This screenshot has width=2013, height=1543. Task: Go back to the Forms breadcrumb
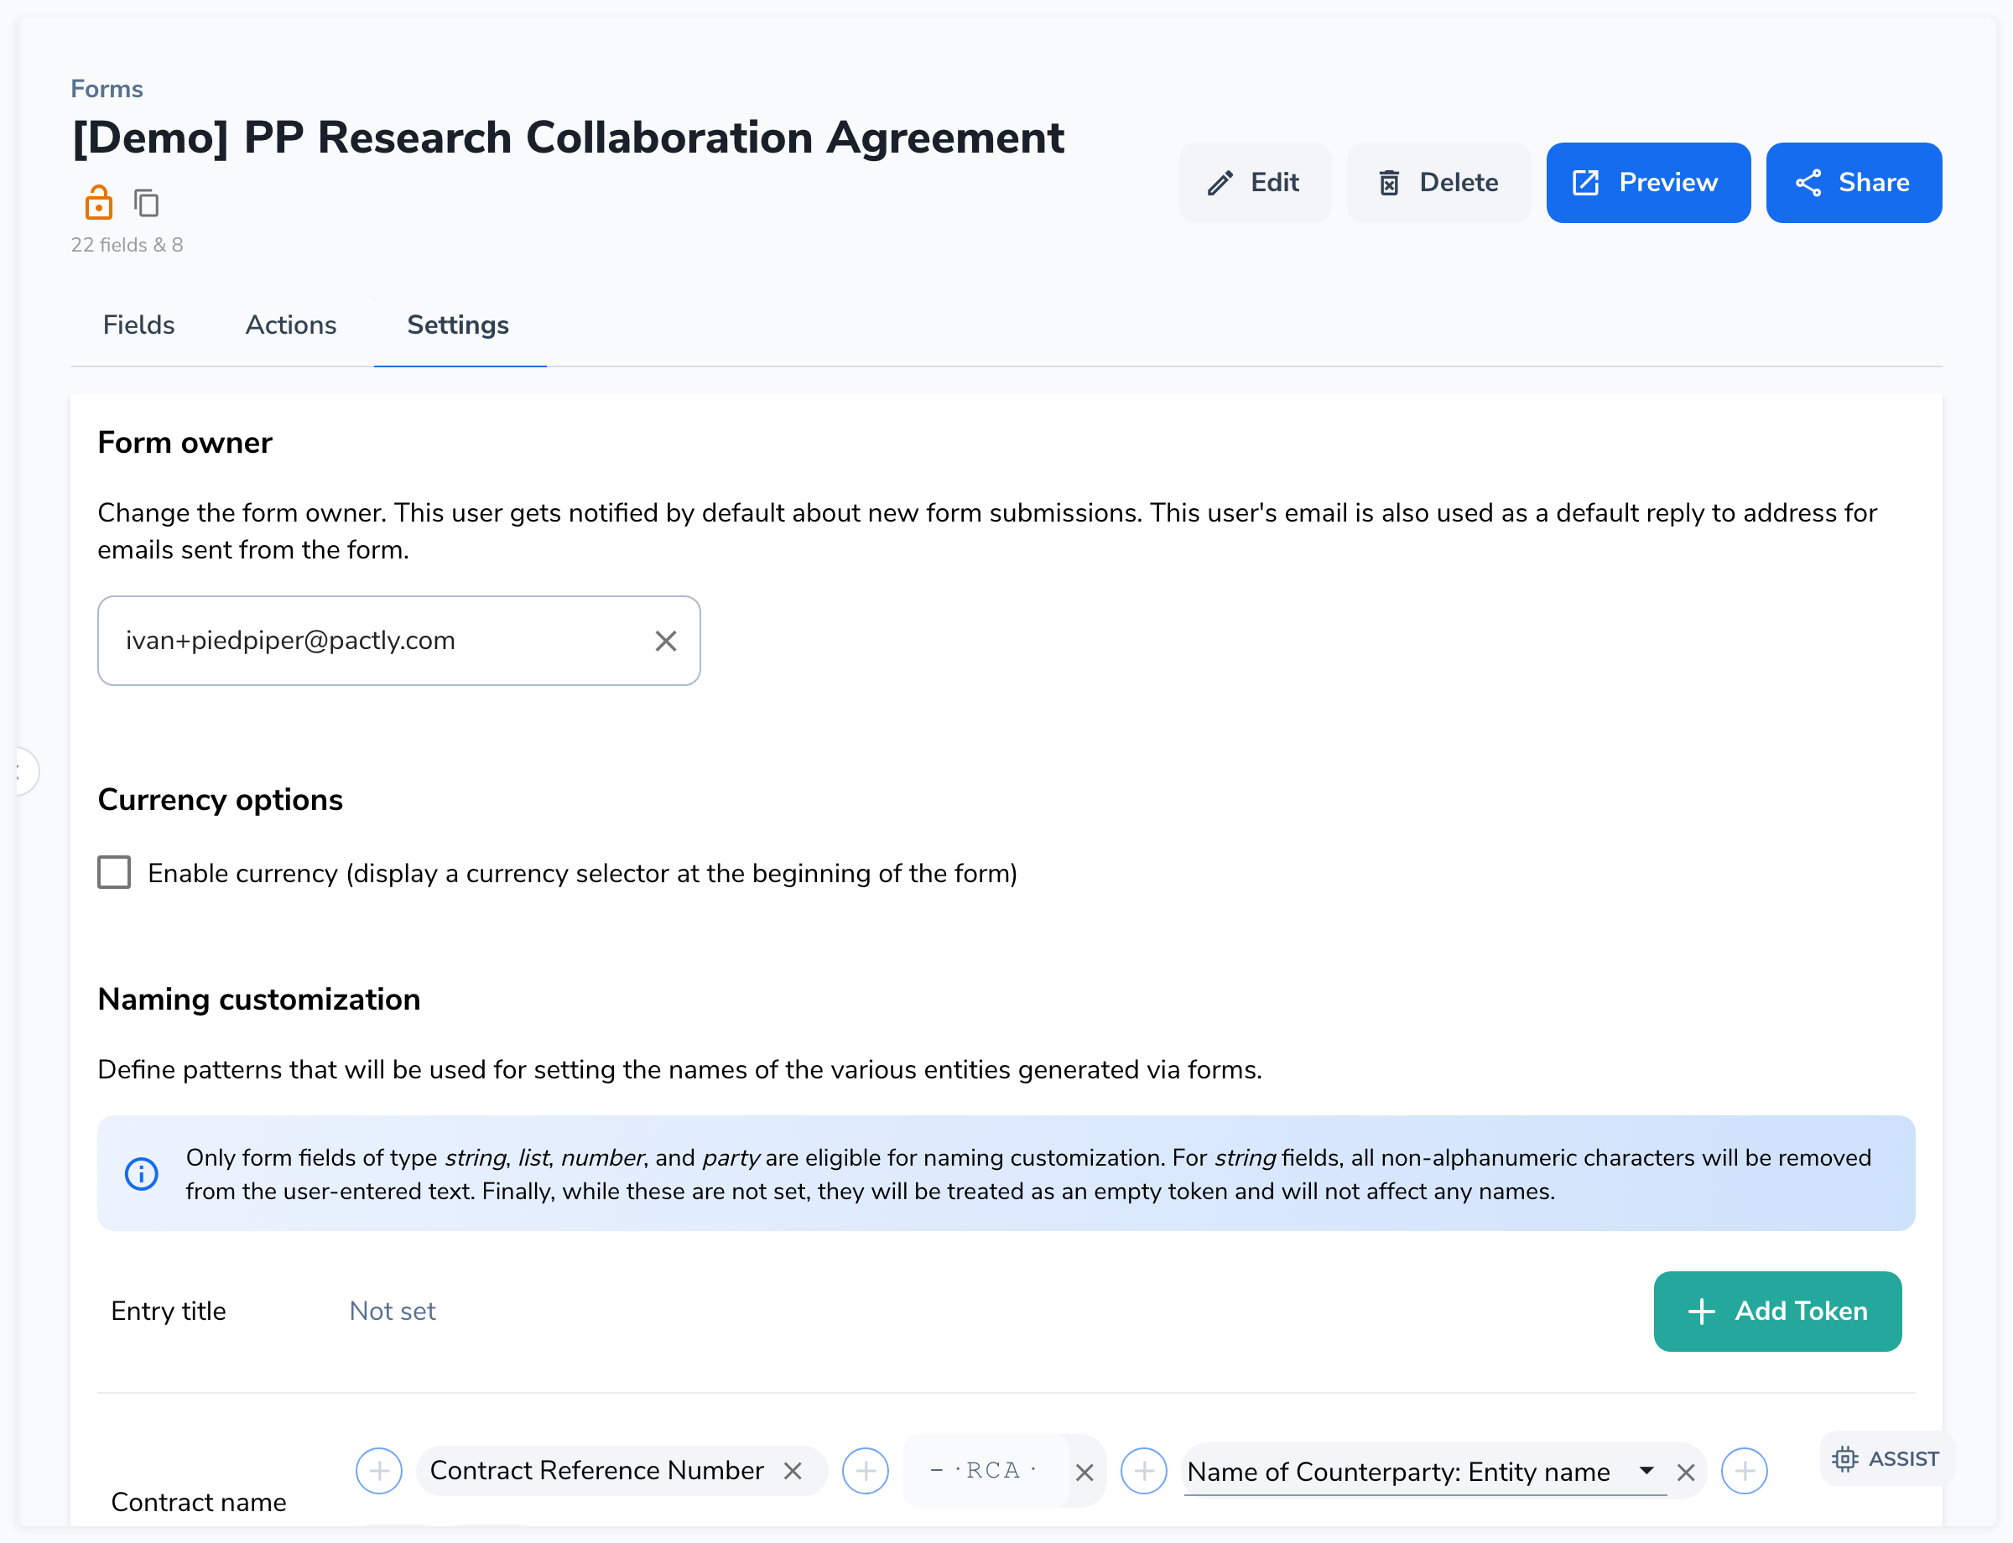(x=107, y=89)
